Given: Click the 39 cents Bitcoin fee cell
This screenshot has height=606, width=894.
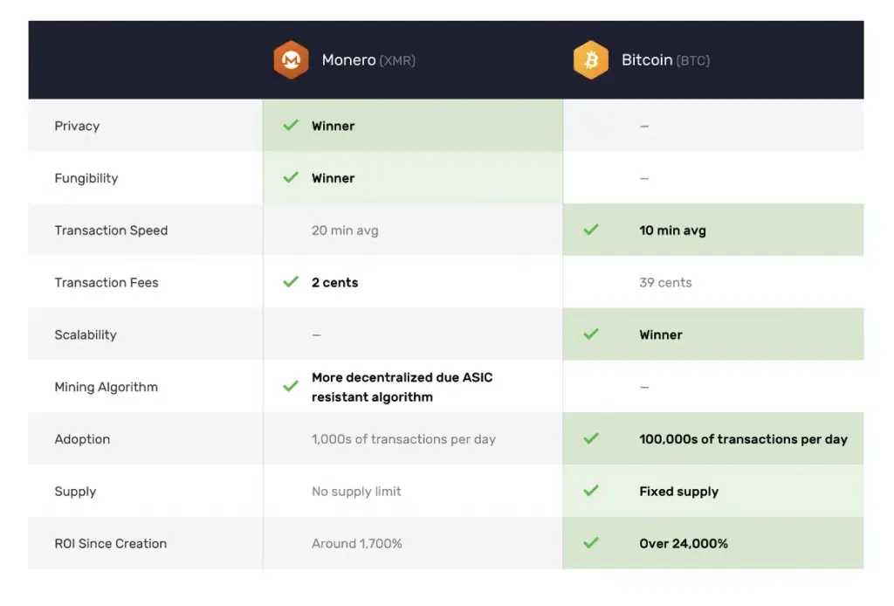Looking at the screenshot, I should 665,282.
